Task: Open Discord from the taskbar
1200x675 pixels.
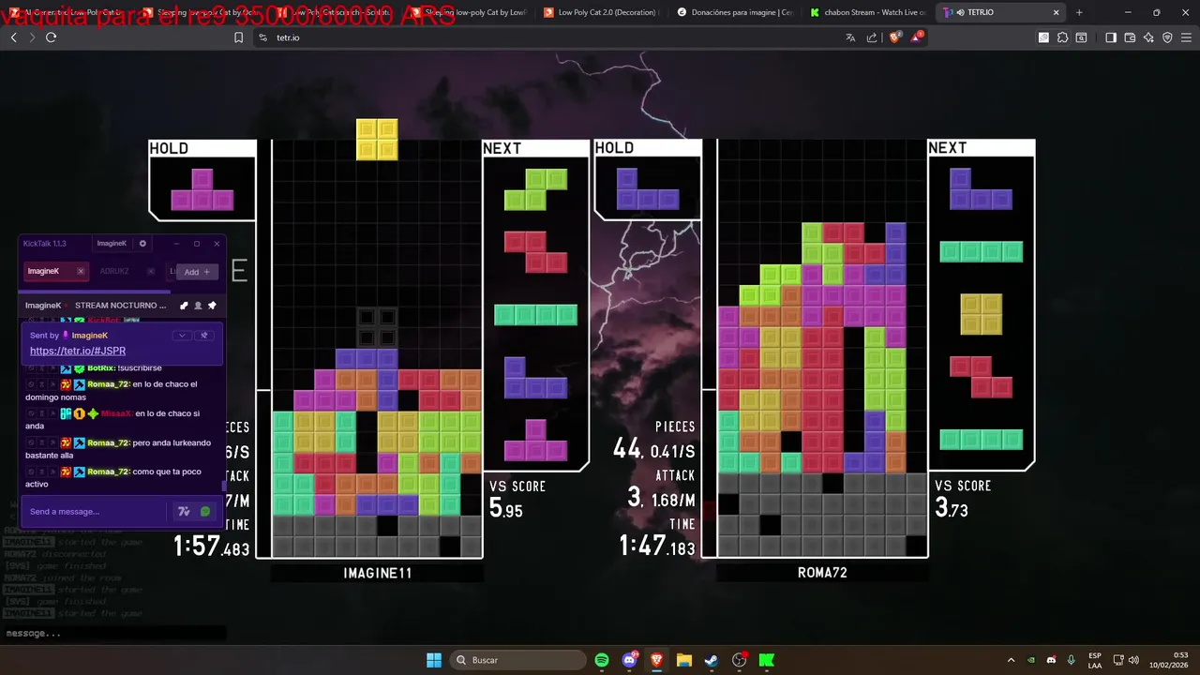Action: [629, 660]
